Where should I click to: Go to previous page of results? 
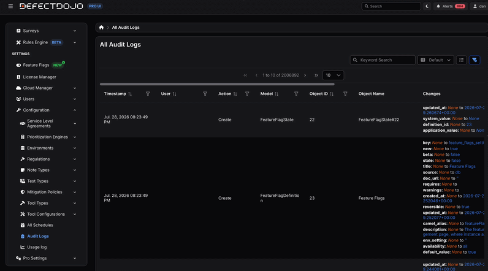[x=256, y=75]
